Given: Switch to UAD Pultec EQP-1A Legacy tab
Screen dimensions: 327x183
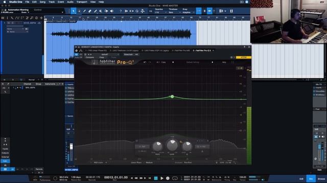Looking at the screenshot, I should 155,51.
